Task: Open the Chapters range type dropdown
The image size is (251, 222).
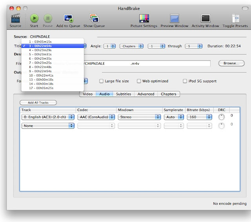Action: pyautogui.click(x=131, y=46)
